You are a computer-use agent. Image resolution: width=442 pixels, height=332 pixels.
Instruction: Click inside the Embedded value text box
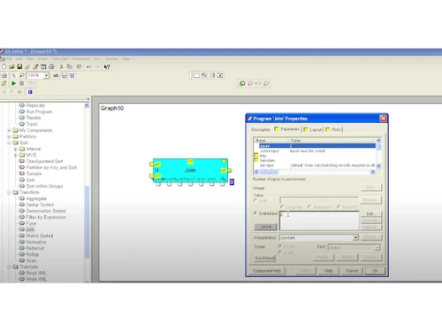(319, 220)
